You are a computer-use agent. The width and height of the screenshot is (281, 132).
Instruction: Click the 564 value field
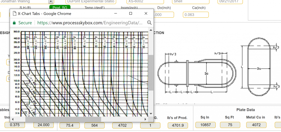[94, 125]
